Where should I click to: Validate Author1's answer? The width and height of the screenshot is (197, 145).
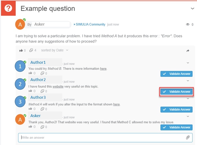pyautogui.click(x=177, y=74)
